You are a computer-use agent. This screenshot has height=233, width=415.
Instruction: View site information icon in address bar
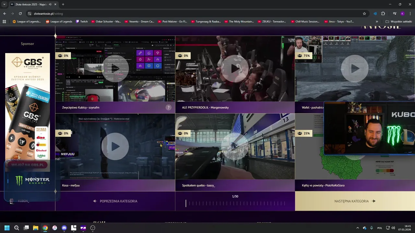pyautogui.click(x=30, y=14)
